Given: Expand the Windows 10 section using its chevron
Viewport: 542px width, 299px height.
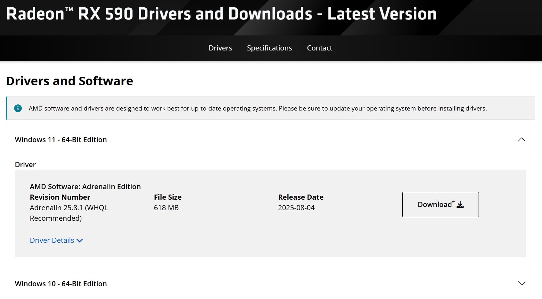Looking at the screenshot, I should click(521, 283).
